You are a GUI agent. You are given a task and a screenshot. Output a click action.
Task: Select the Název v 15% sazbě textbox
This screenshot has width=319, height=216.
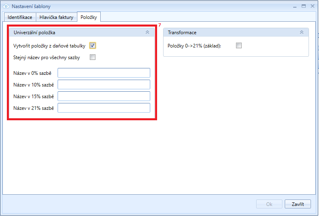pyautogui.click(x=104, y=96)
